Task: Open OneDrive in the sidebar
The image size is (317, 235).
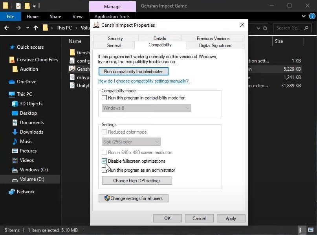Action: pyautogui.click(x=26, y=82)
